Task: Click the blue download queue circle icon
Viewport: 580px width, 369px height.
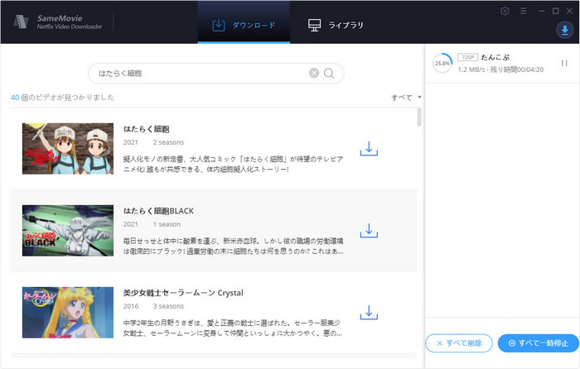Action: (x=565, y=31)
